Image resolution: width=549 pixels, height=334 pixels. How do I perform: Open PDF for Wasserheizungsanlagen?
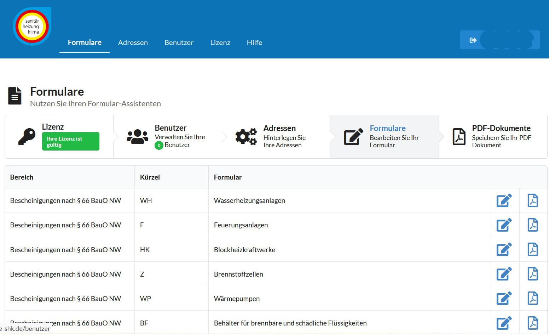532,200
